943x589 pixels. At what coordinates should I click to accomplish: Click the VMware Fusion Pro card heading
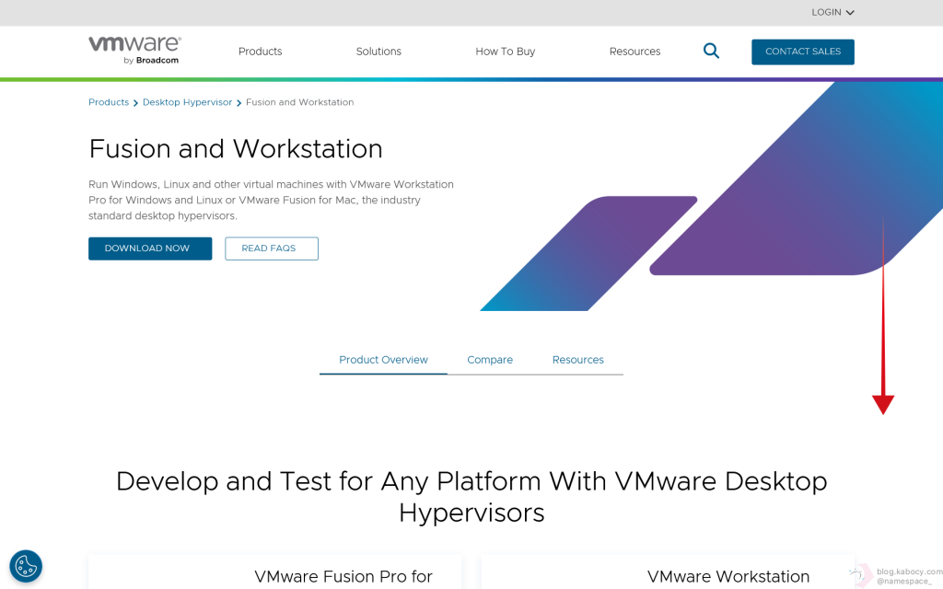(x=343, y=577)
